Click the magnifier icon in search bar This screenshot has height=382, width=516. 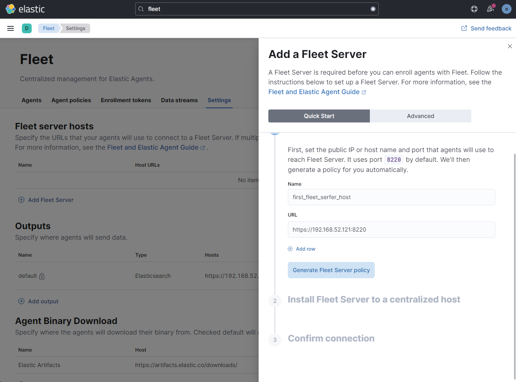point(141,9)
